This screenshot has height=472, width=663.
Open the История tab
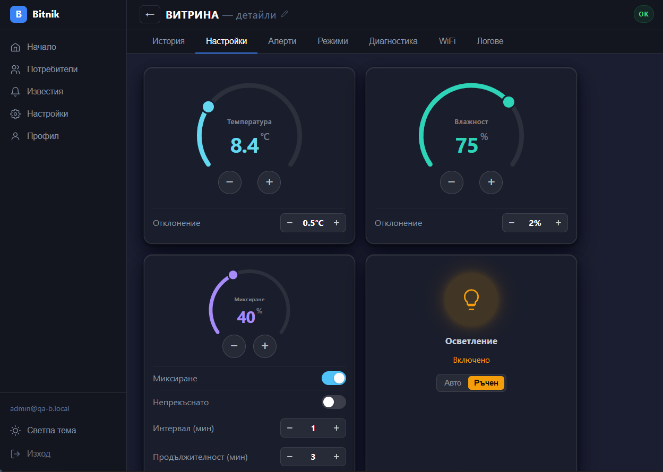(168, 41)
